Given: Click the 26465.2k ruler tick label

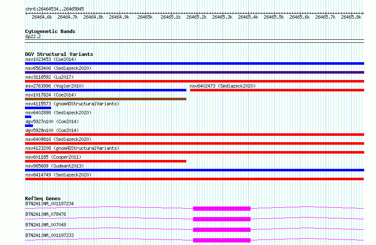Looking at the screenshot, I should [196, 17].
